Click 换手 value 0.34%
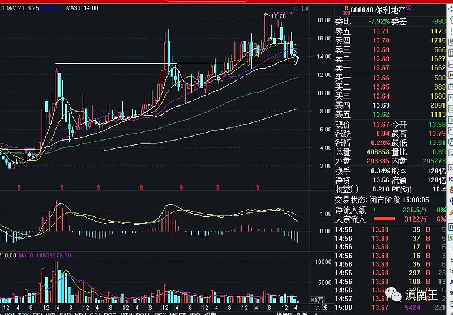The height and width of the screenshot is (315, 453). coord(380,171)
